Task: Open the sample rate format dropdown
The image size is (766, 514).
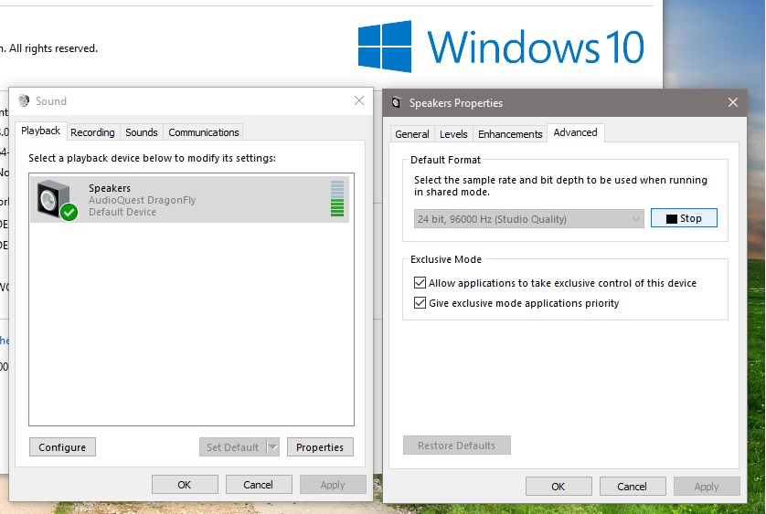Action: tap(530, 219)
